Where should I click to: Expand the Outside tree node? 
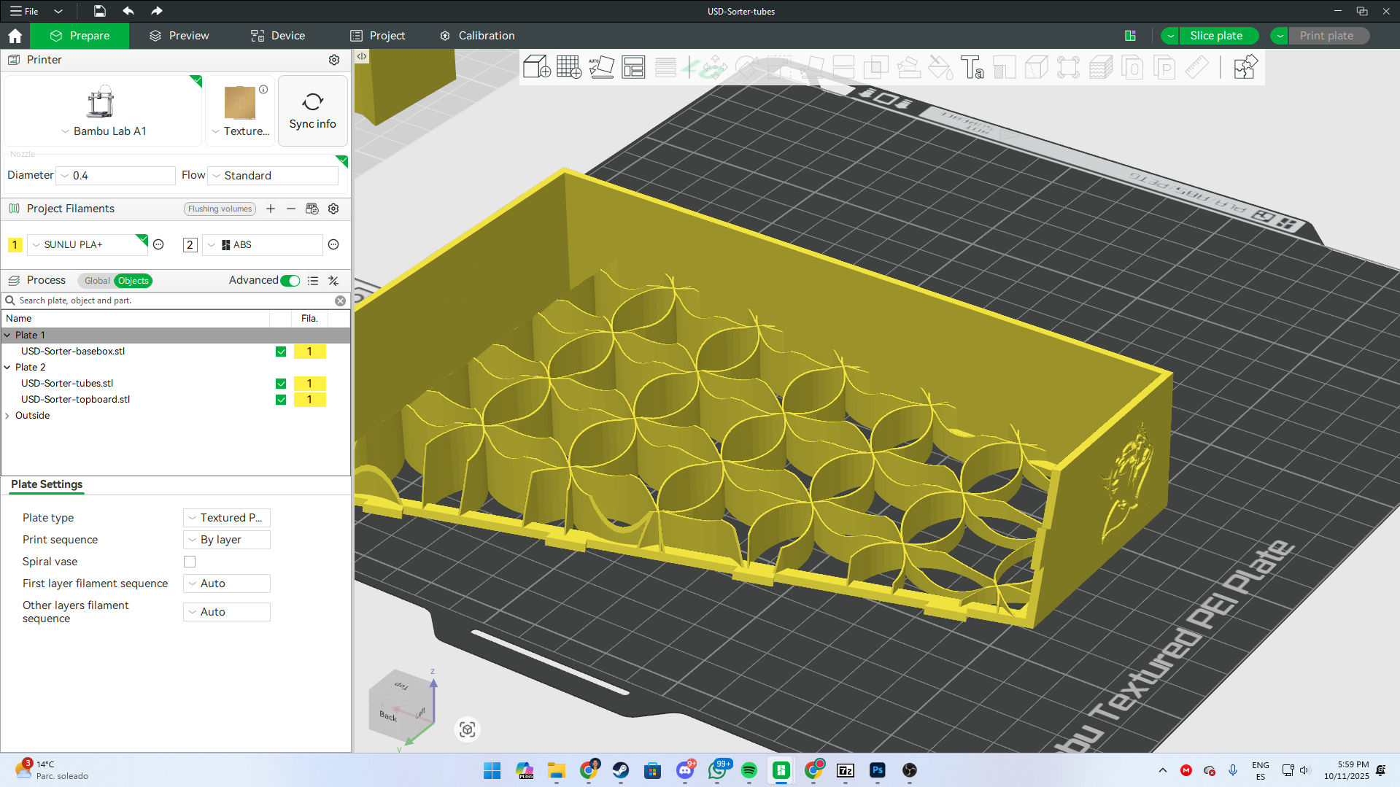(7, 416)
